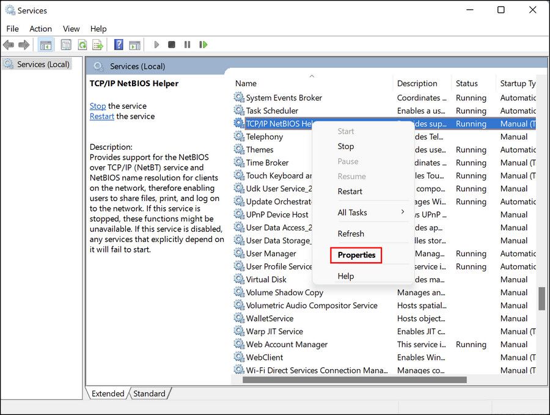
Task: Click the back navigation arrow
Action: point(9,44)
